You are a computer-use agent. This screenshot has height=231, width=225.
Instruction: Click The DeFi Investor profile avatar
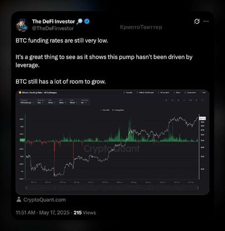click(x=21, y=25)
